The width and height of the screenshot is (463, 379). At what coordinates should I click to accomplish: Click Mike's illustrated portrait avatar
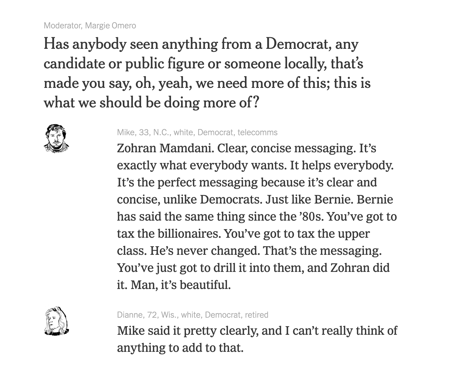[x=56, y=139]
